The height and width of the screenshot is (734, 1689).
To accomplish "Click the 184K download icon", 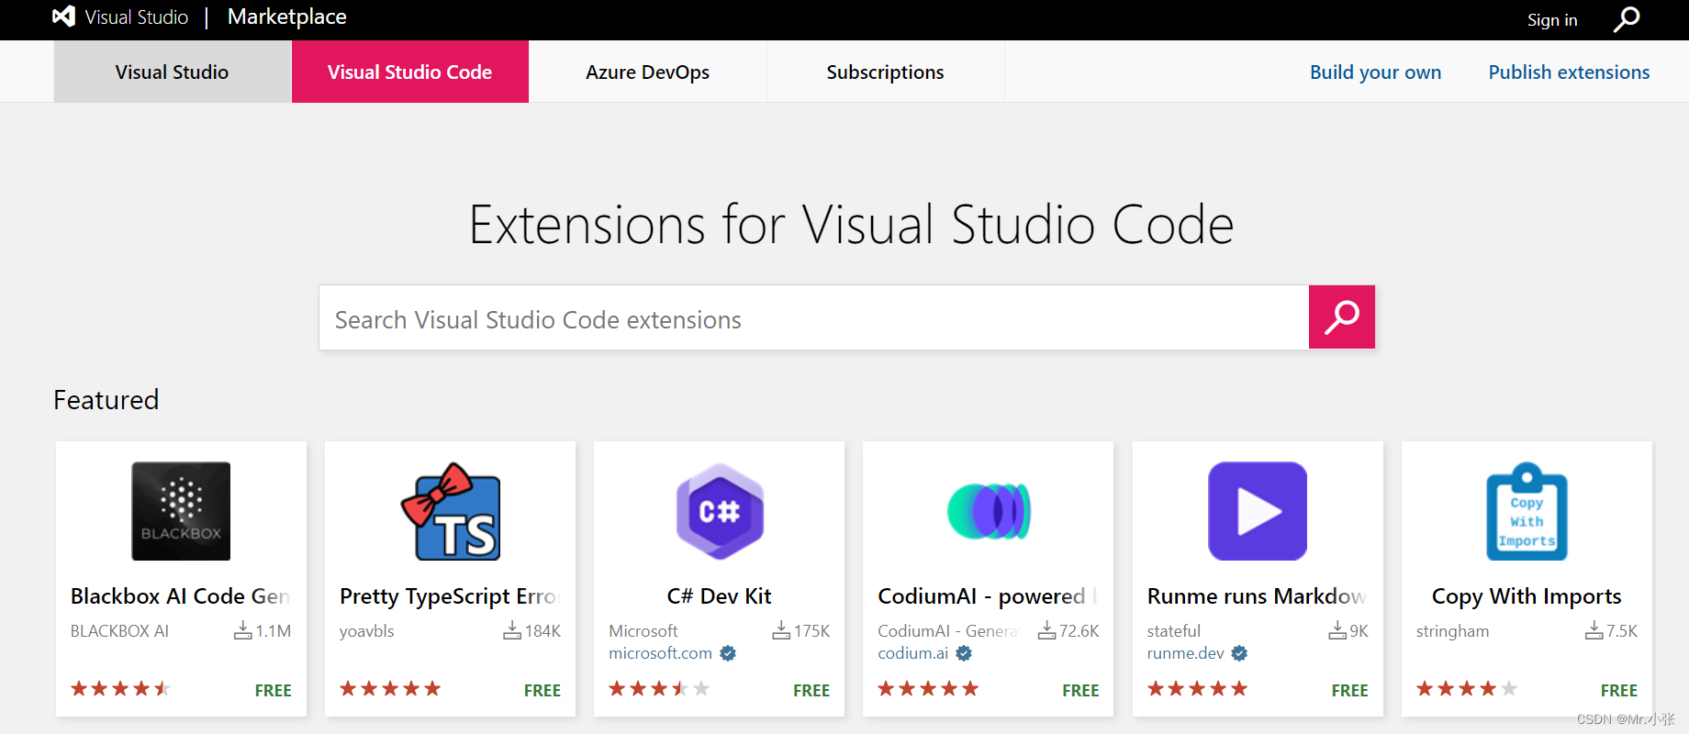I will tap(512, 630).
